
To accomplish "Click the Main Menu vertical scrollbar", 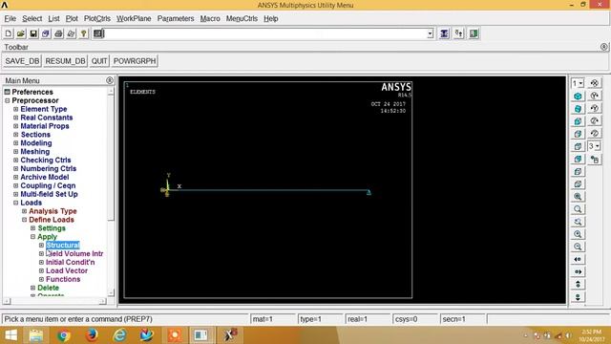I will pos(111,192).
